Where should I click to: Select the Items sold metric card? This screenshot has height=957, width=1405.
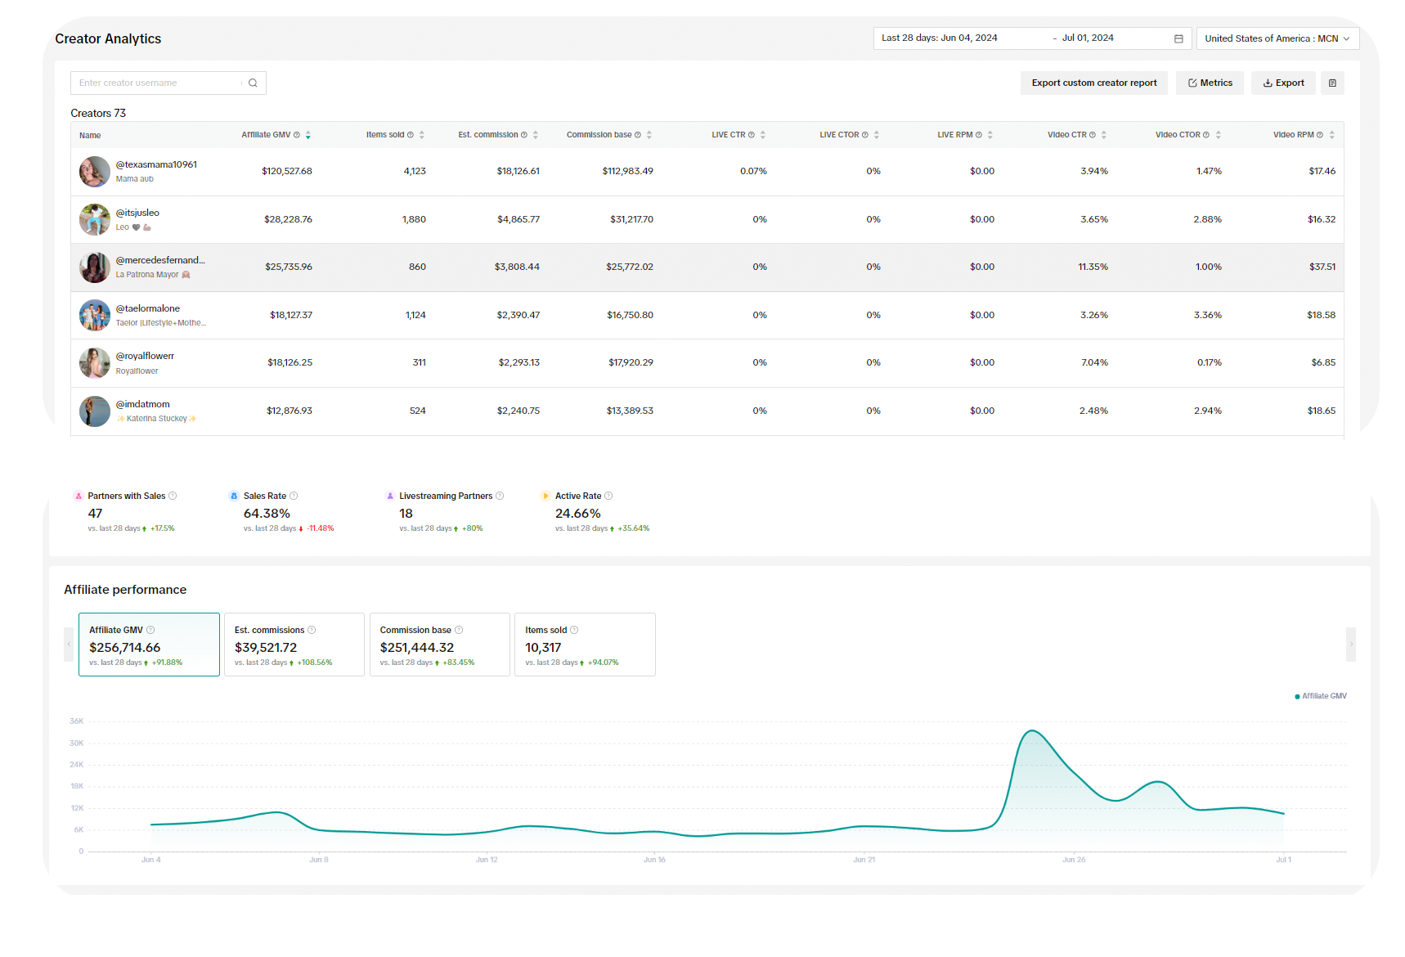click(584, 645)
